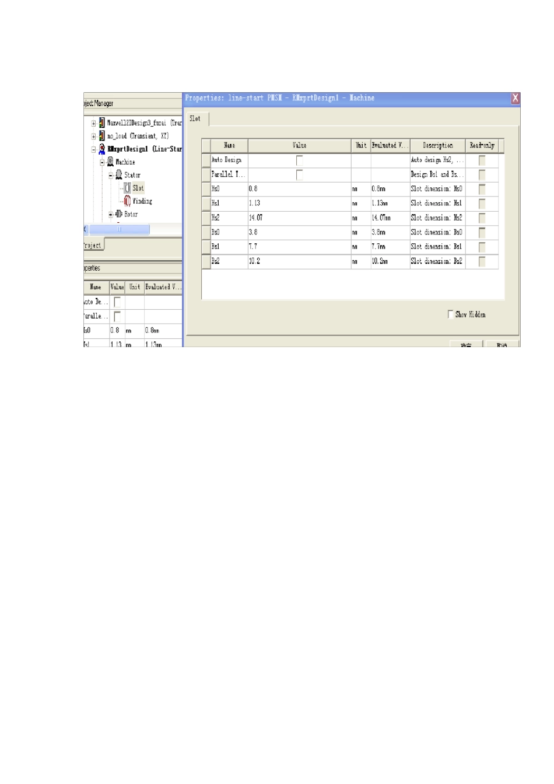Click the no_load transient design icon
Image resolution: width=554 pixels, height=784 pixels.
pyautogui.click(x=102, y=136)
